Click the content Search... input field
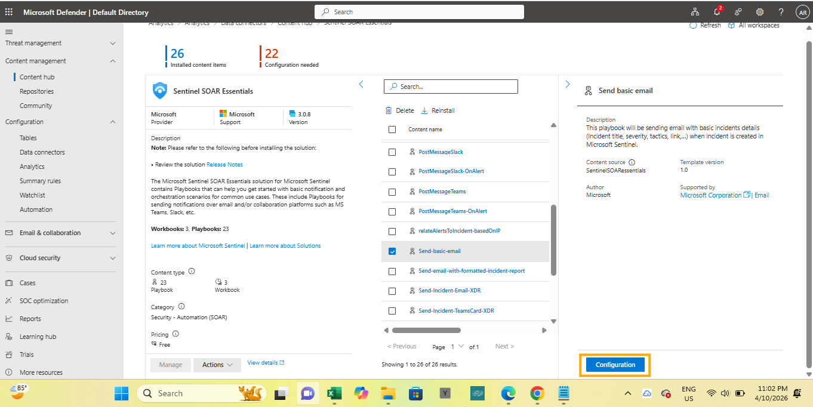 coord(451,87)
